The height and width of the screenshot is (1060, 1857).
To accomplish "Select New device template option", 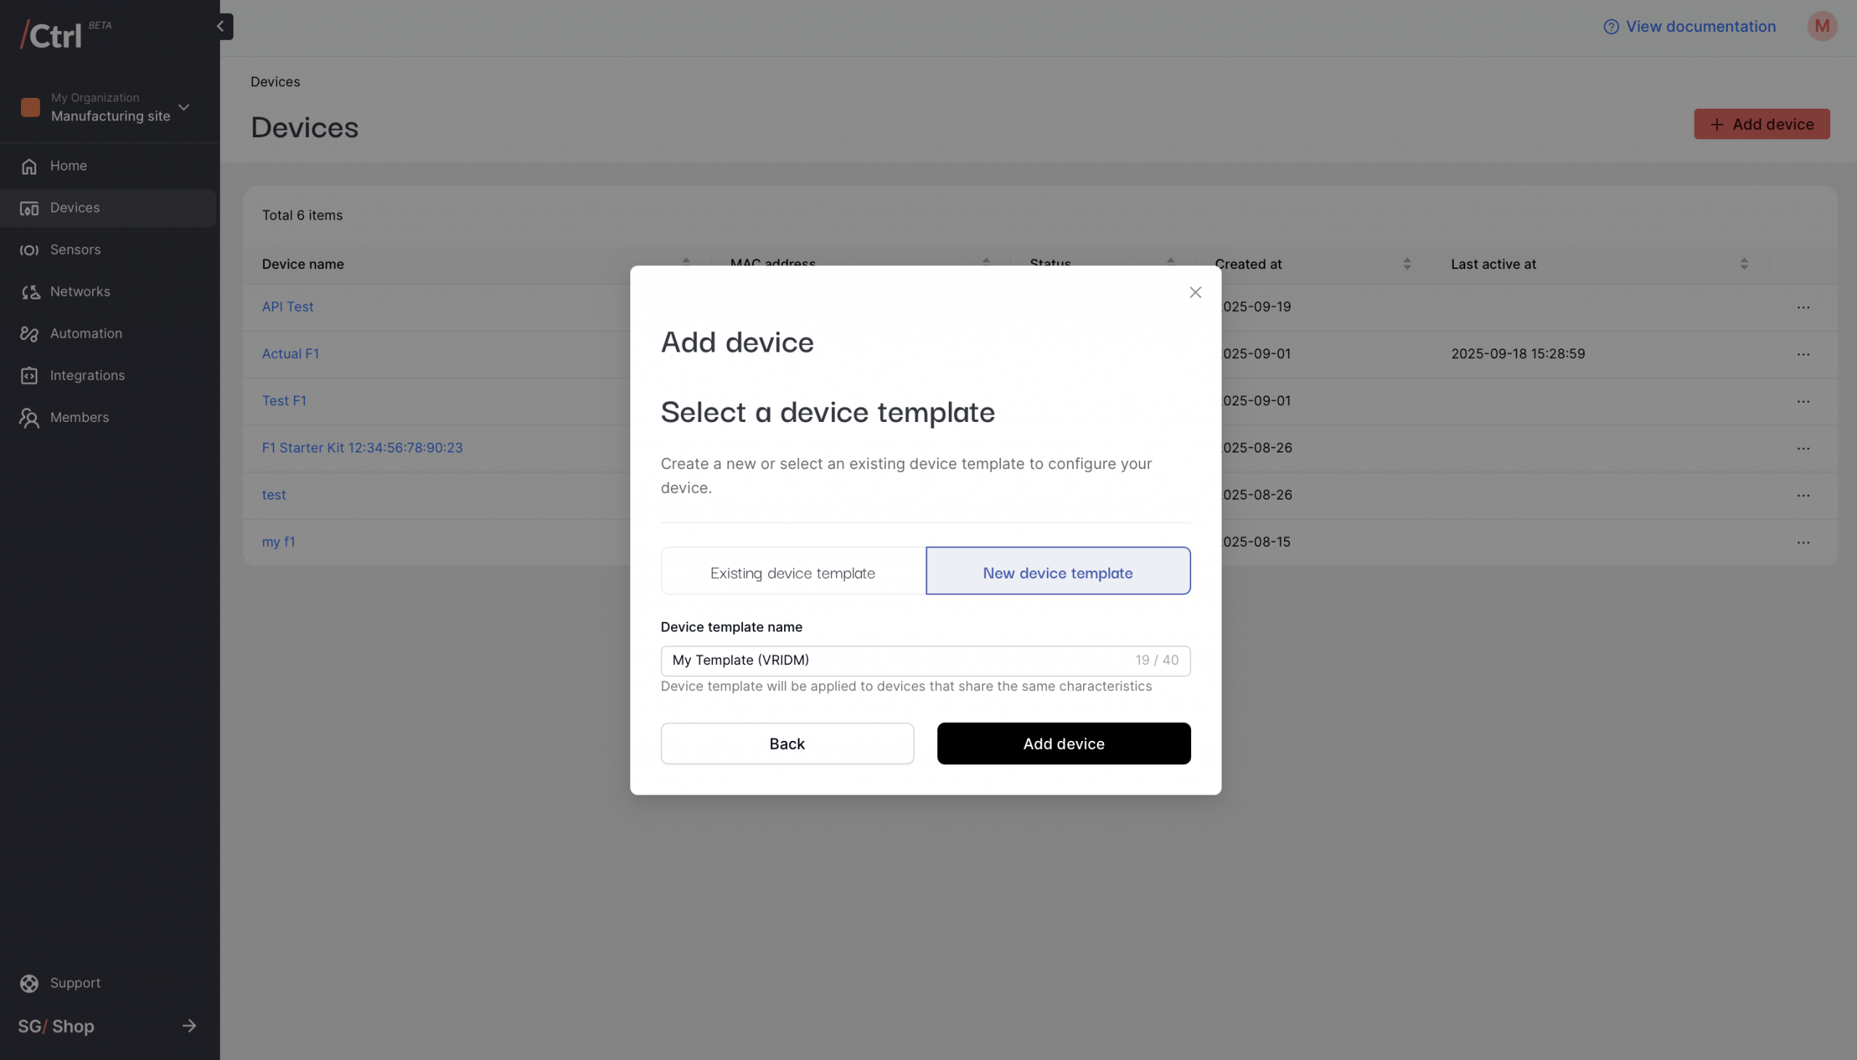I will pyautogui.click(x=1058, y=572).
